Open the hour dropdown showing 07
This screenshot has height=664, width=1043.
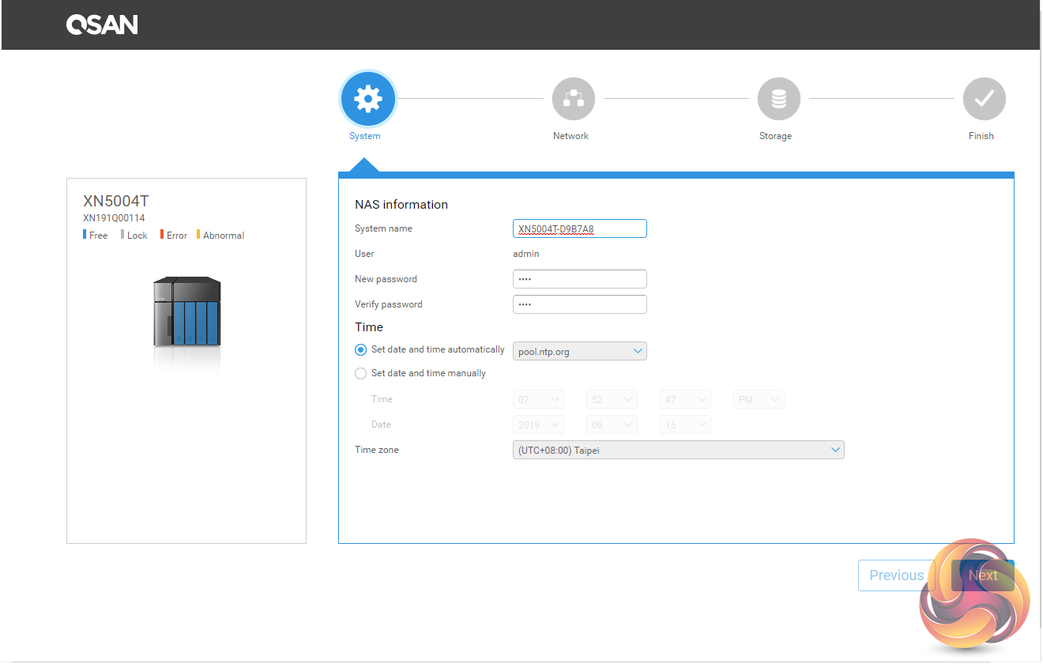pyautogui.click(x=538, y=400)
